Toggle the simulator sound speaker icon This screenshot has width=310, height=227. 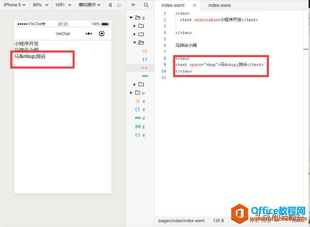pyautogui.click(x=110, y=5)
